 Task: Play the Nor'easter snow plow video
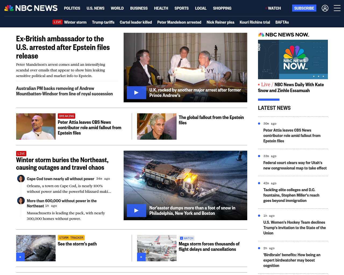point(136,211)
